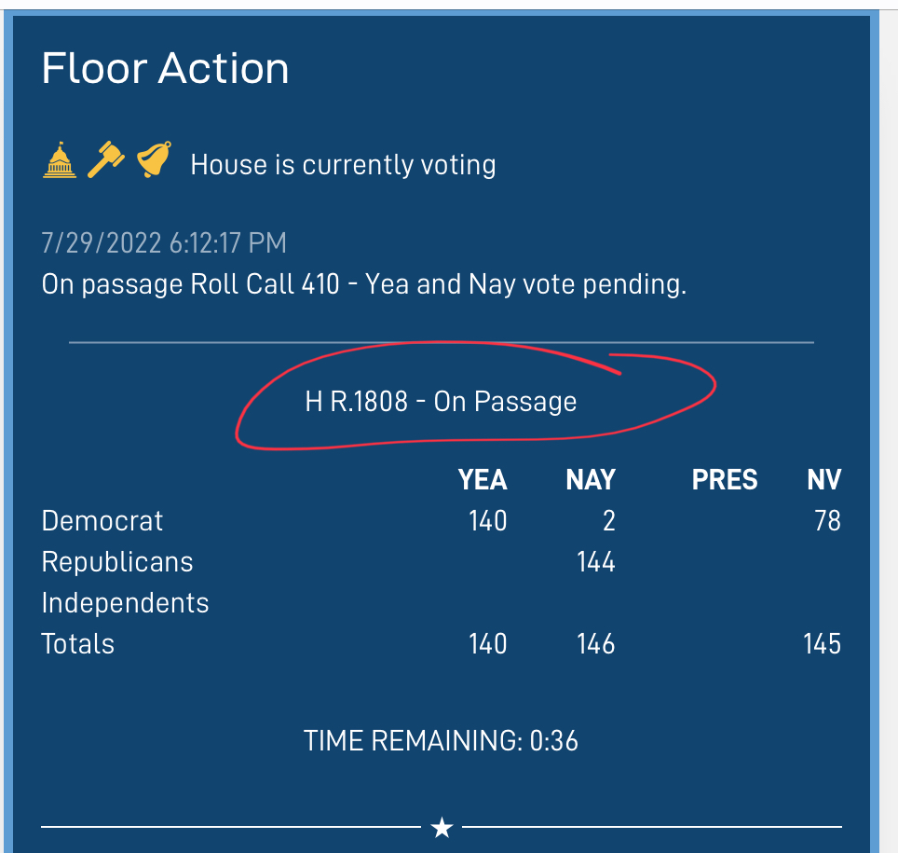898x853 pixels.
Task: Click the Capitol building icon
Action: tap(60, 160)
